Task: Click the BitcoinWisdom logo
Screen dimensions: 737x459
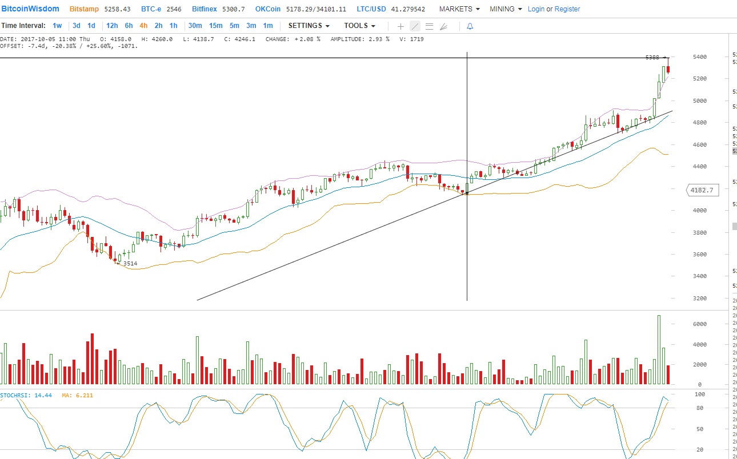Action: [x=30, y=9]
